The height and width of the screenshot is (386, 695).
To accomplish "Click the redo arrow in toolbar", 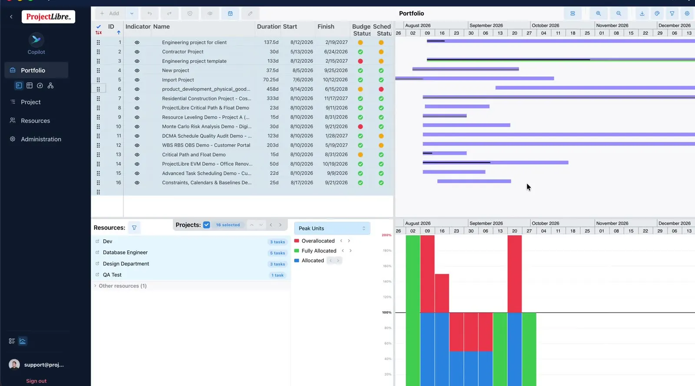I will coord(169,13).
